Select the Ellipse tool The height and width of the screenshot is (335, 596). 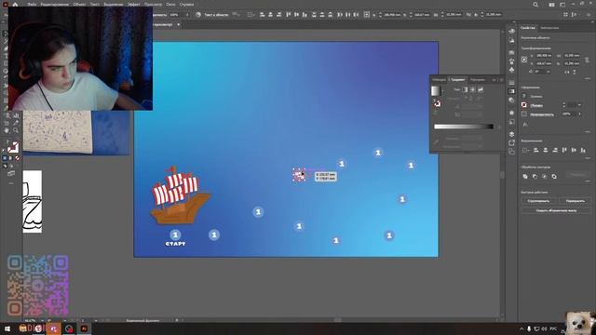(x=6, y=71)
